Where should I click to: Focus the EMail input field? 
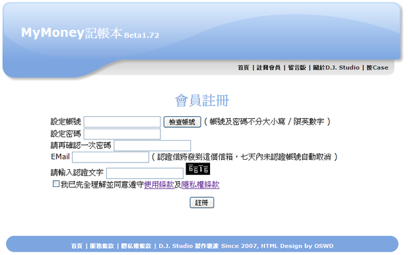pyautogui.click(x=111, y=157)
